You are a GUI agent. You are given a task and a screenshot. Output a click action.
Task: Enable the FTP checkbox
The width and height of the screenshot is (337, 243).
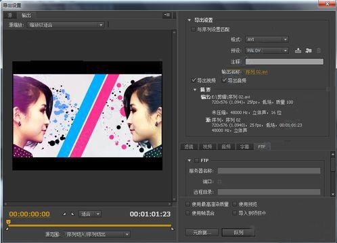(x=196, y=161)
